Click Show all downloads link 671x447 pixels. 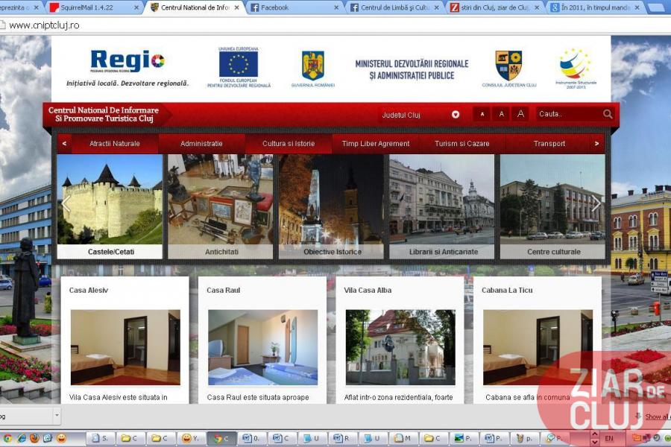pos(657,416)
